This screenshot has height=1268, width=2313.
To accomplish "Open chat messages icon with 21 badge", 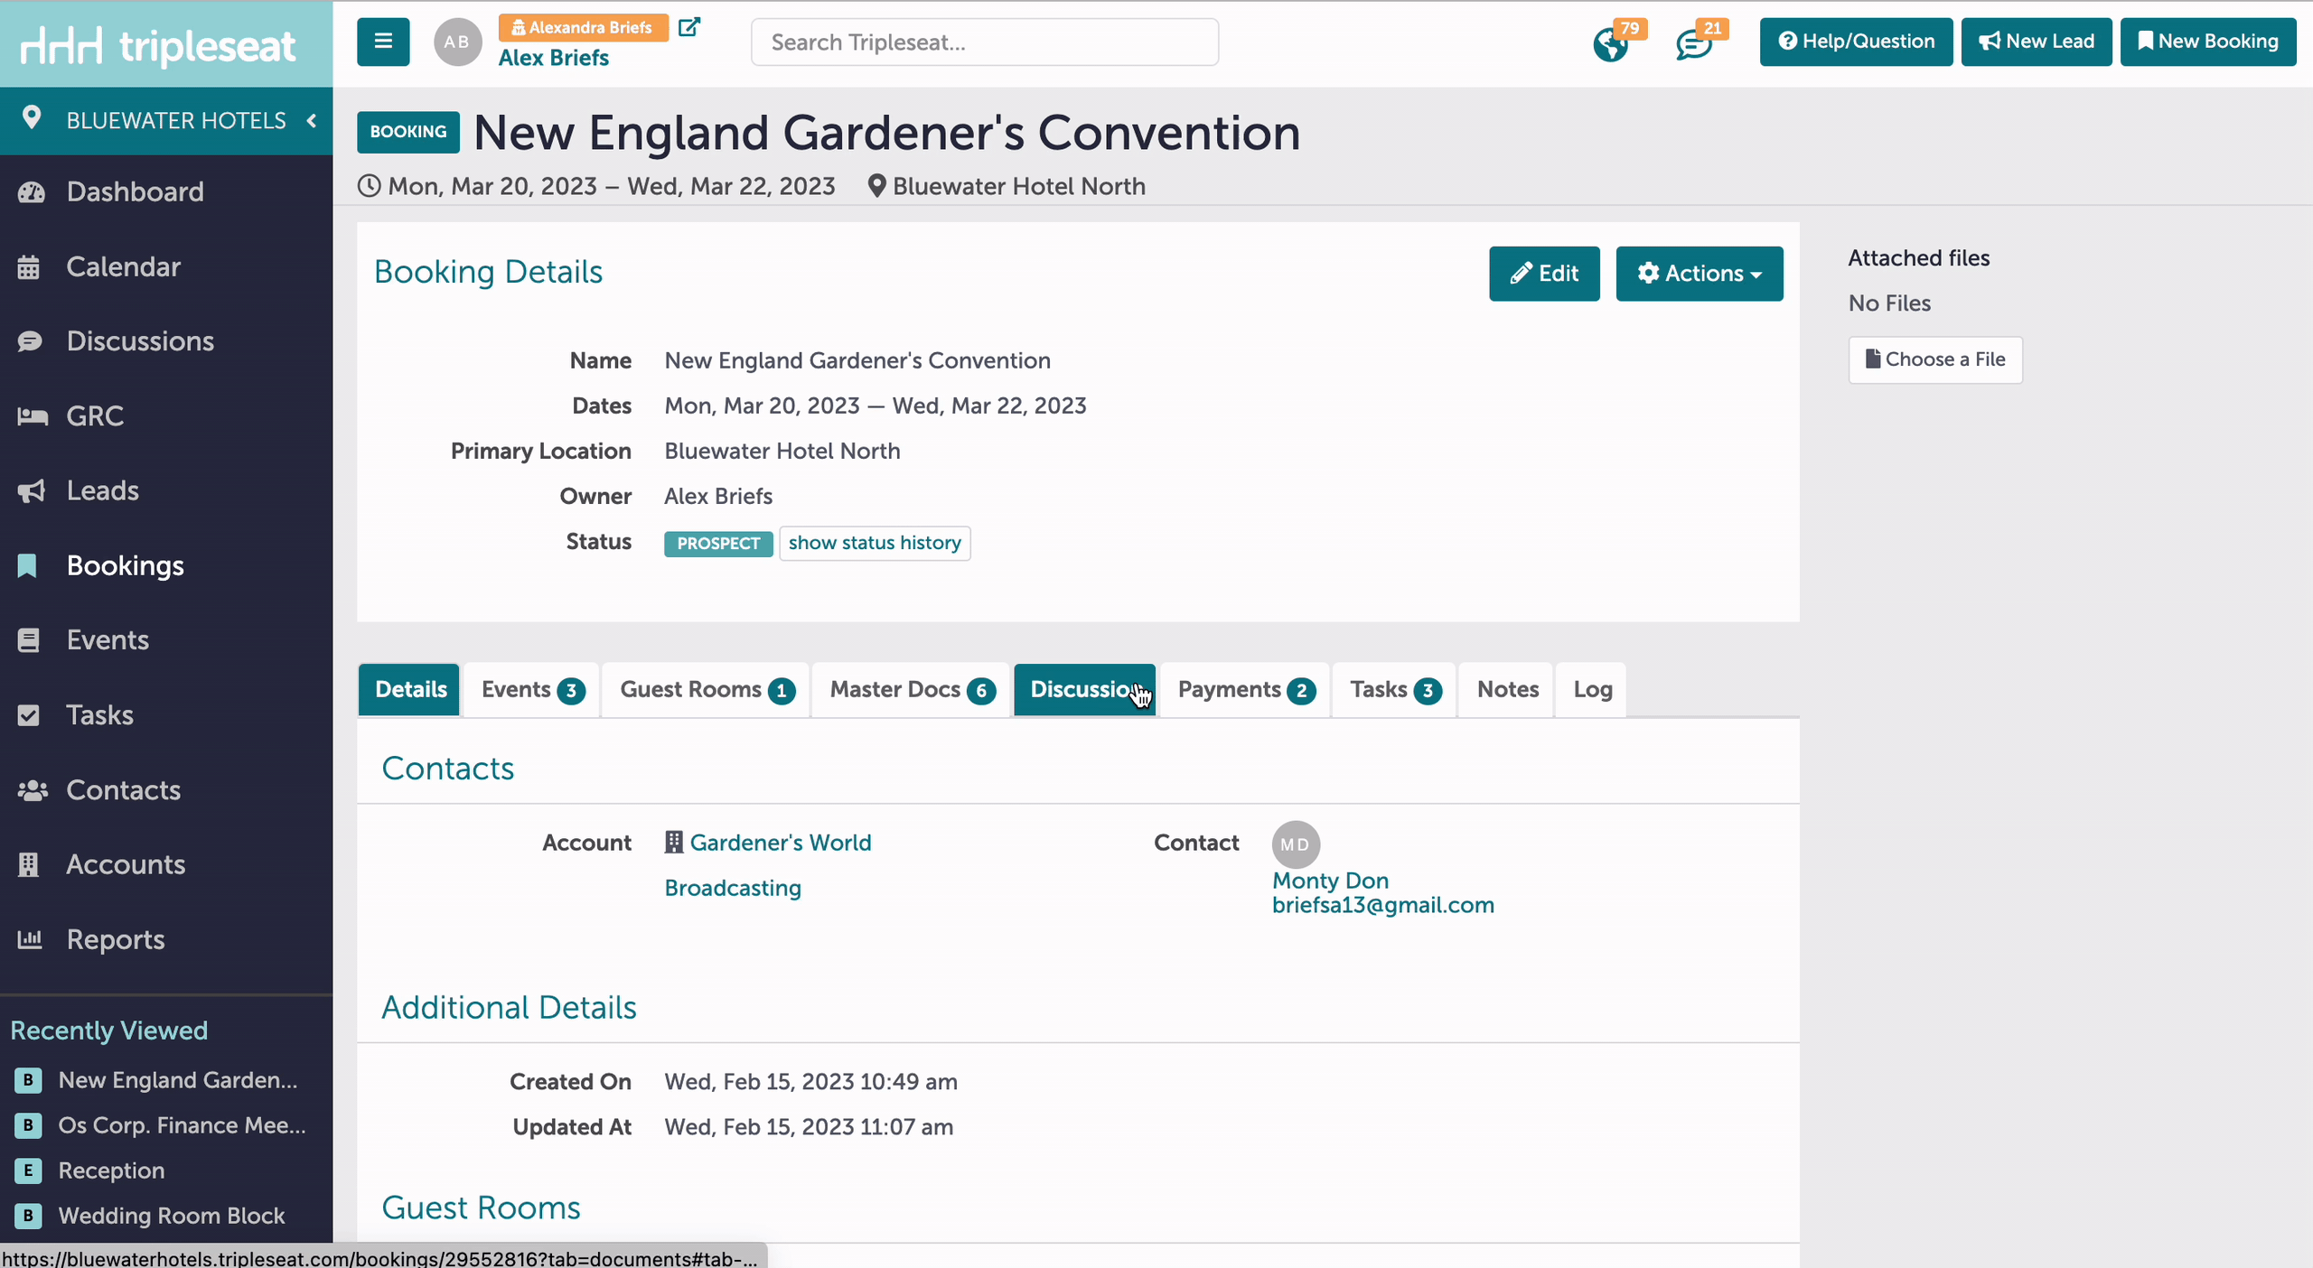I will pyautogui.click(x=1693, y=43).
